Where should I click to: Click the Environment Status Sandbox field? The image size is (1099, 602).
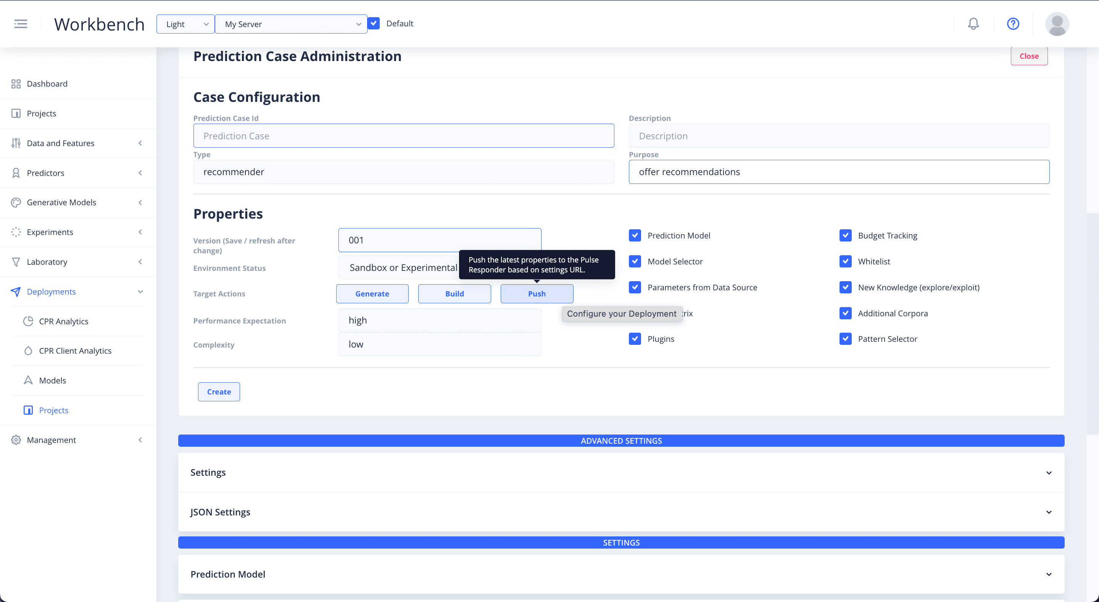(x=398, y=267)
